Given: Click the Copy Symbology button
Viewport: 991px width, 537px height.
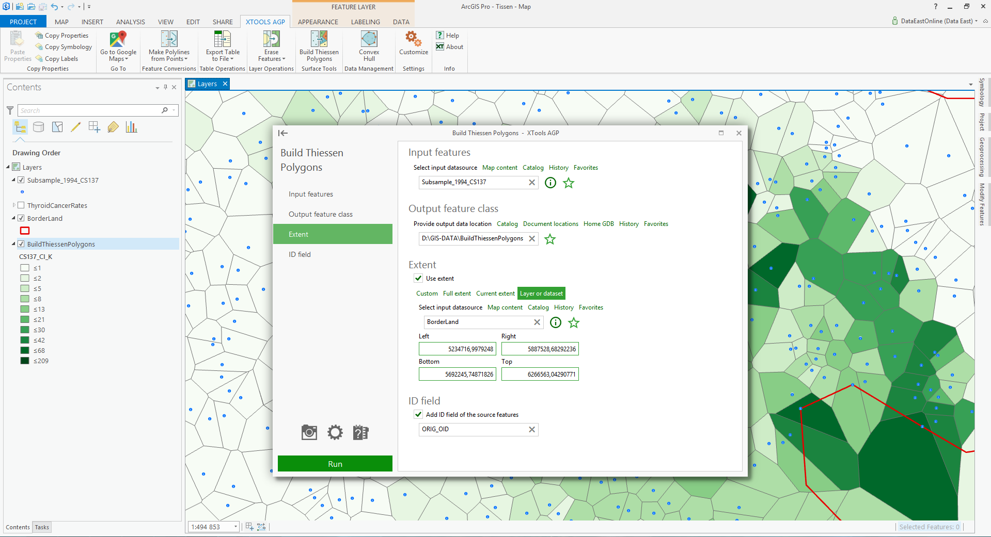Looking at the screenshot, I should pyautogui.click(x=64, y=47).
